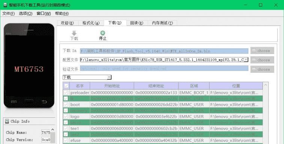Image resolution: width=284 pixels, height=144 pixels.
Task: Toggle the lk partition checkbox
Action: pyautogui.click(x=66, y=99)
